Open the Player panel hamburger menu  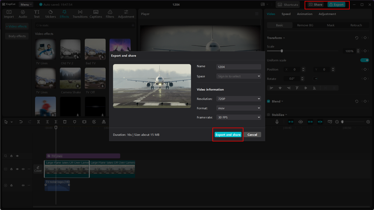[x=257, y=14]
